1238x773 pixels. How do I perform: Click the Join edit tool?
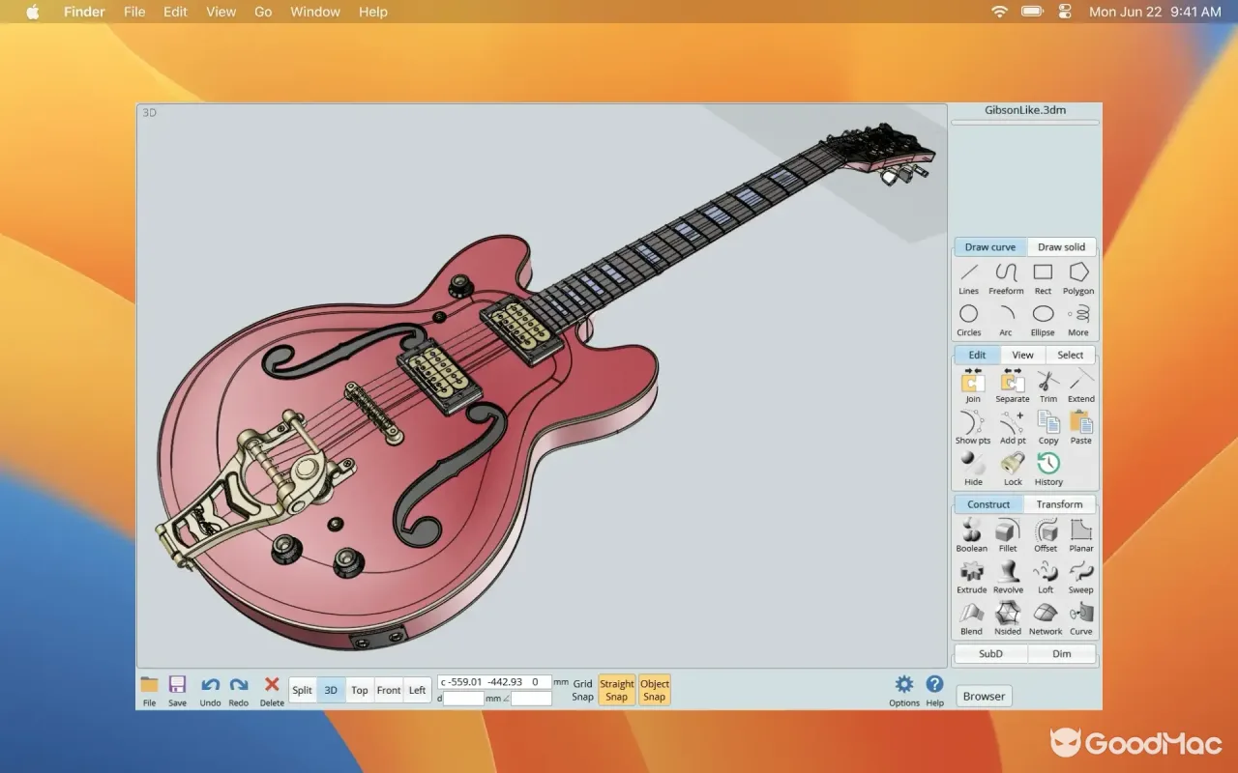pyautogui.click(x=972, y=386)
